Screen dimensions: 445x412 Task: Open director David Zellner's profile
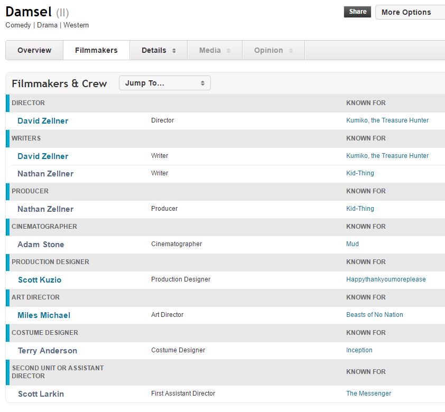(x=42, y=120)
